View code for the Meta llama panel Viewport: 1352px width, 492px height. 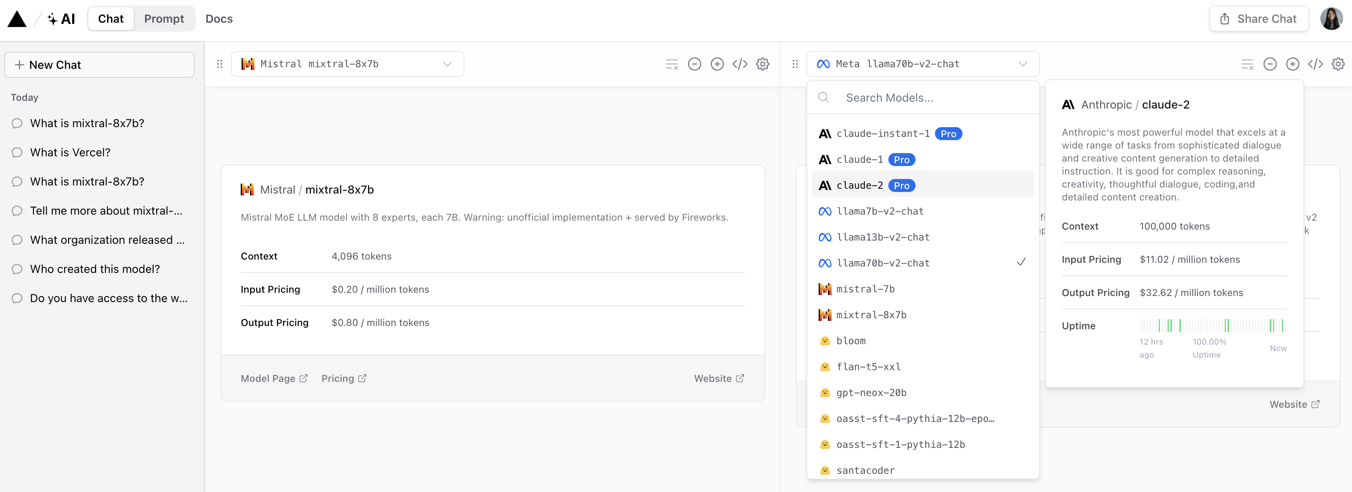coord(1315,64)
